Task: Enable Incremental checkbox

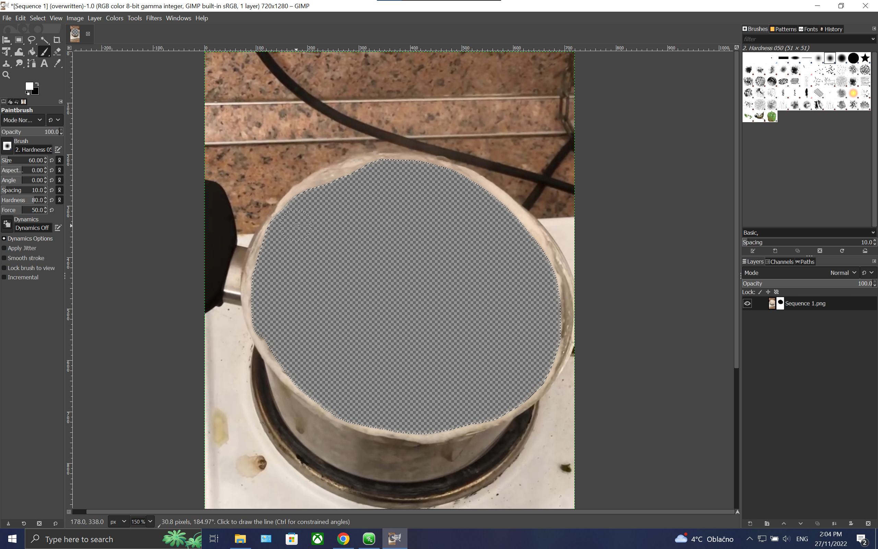Action: click(4, 277)
